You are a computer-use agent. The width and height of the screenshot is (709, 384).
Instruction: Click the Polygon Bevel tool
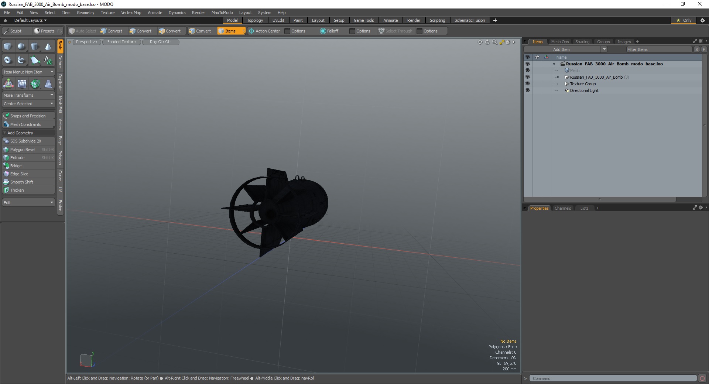tap(28, 150)
